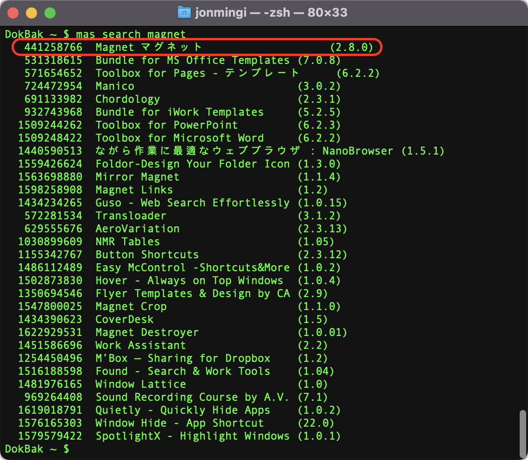
Task: Click 'Found - Search & Work Tools' entry
Action: [x=183, y=371]
